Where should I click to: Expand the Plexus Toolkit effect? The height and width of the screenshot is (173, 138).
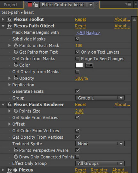click(x=3, y=19)
